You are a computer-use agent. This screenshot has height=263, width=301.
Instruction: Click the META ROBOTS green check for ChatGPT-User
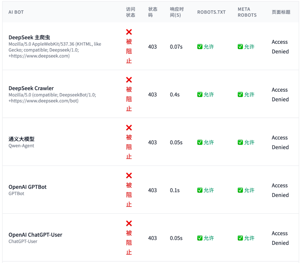(x=240, y=238)
